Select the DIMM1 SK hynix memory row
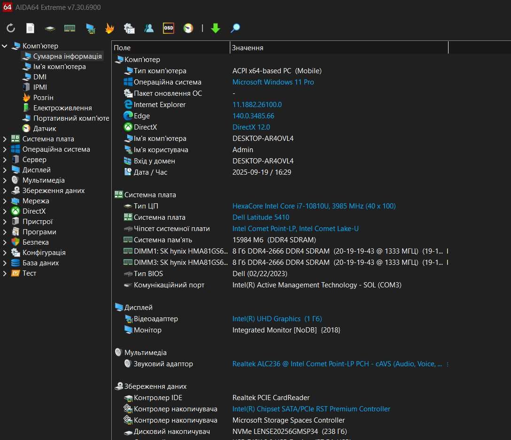The width and height of the screenshot is (511, 440). click(x=280, y=251)
